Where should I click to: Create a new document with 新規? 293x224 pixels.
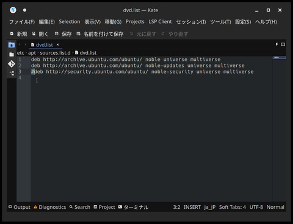click(18, 34)
